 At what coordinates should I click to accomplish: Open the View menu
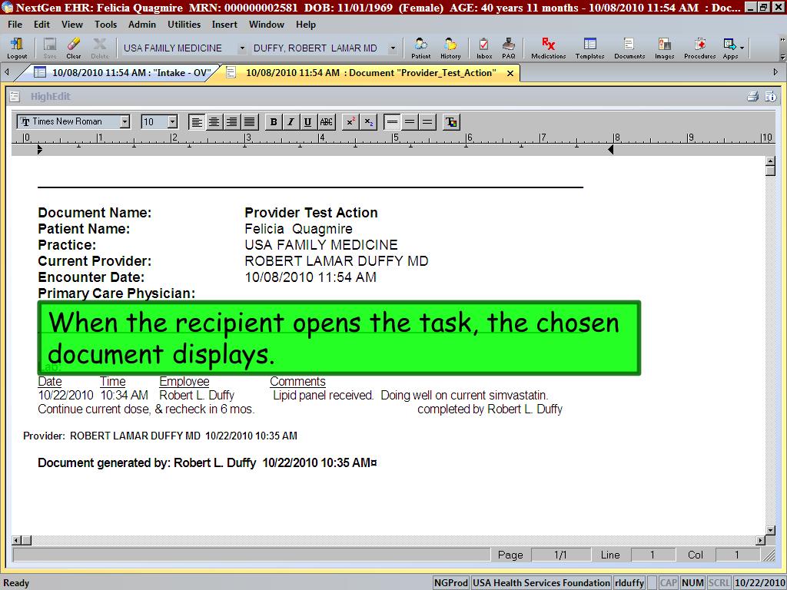[x=72, y=25]
